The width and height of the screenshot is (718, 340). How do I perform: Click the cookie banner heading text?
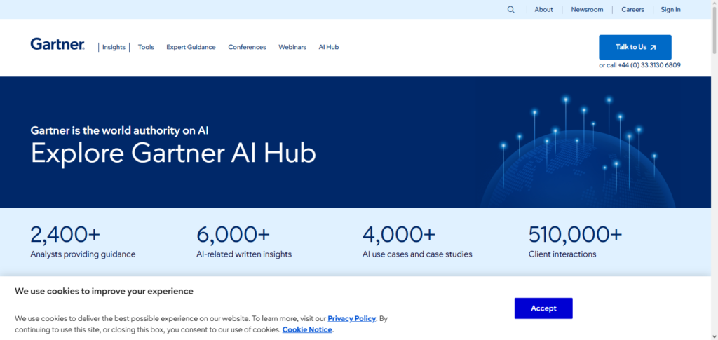104,291
